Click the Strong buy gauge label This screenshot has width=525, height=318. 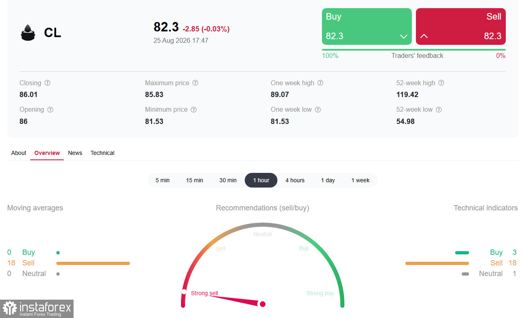click(x=320, y=293)
